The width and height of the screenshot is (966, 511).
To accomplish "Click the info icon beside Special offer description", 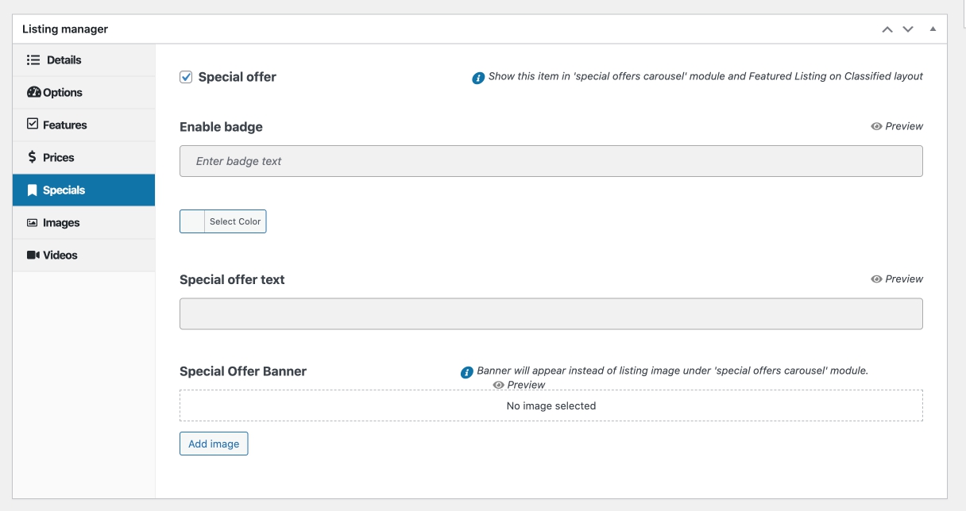I will pos(478,78).
